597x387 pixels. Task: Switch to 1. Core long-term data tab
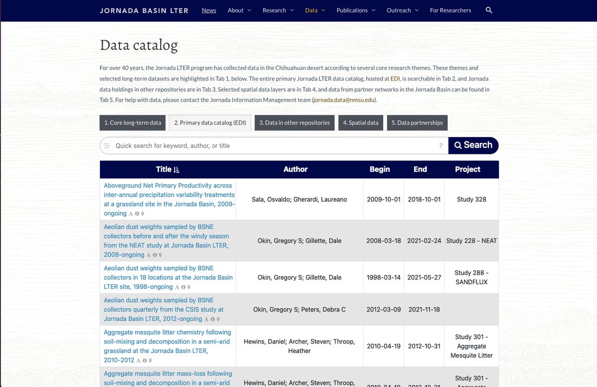[x=132, y=123]
